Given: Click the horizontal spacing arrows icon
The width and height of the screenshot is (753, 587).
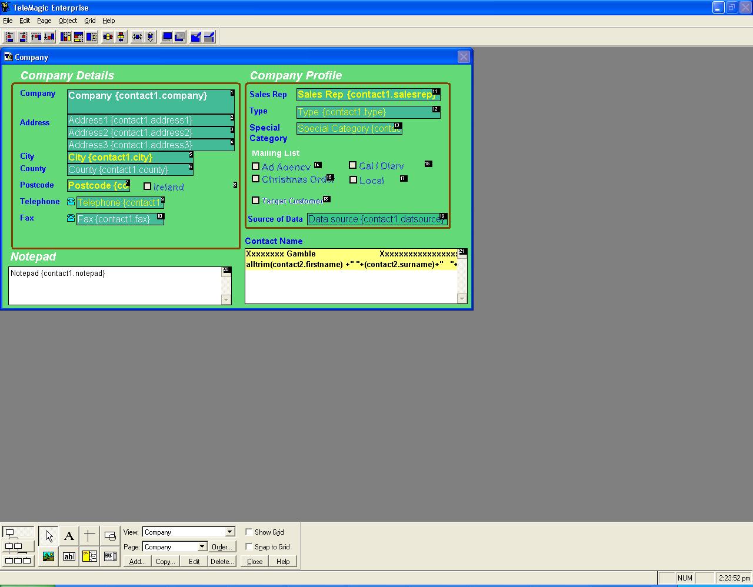Looking at the screenshot, I should coord(137,37).
